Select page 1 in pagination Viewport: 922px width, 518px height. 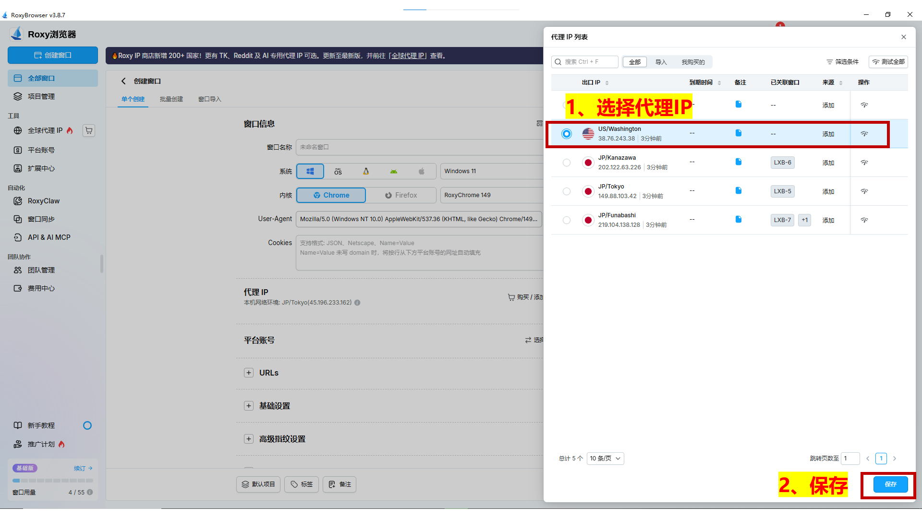[x=881, y=459]
